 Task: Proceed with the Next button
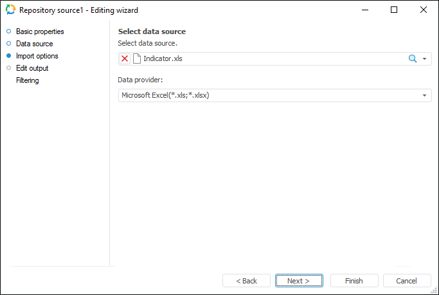pos(298,281)
